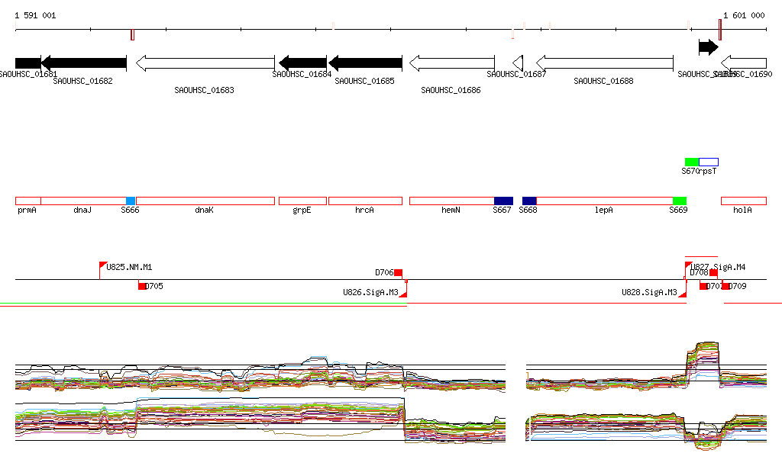Click the SAOUHSC_01682 gene label
The height and width of the screenshot is (466, 782).
coord(82,81)
